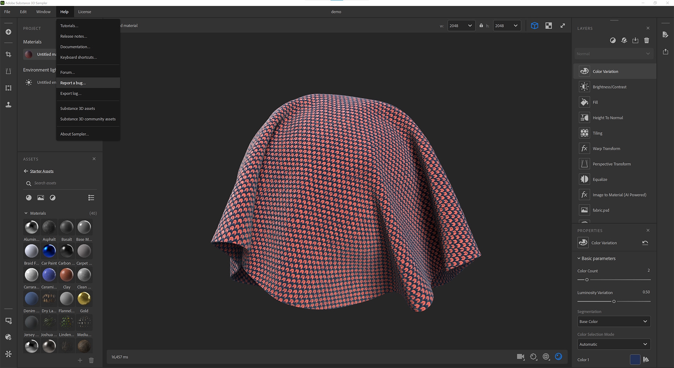Click the Luminosity Variation slider handle
This screenshot has width=674, height=368.
coord(614,301)
